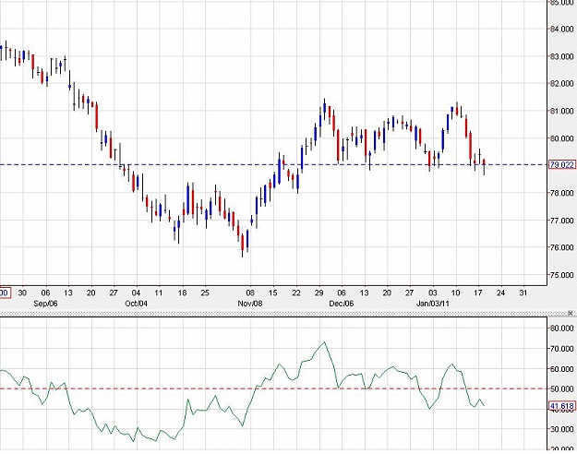Viewport: 577px width, 454px height.
Task: Click the 77.000 price axis label
Action: click(562, 220)
